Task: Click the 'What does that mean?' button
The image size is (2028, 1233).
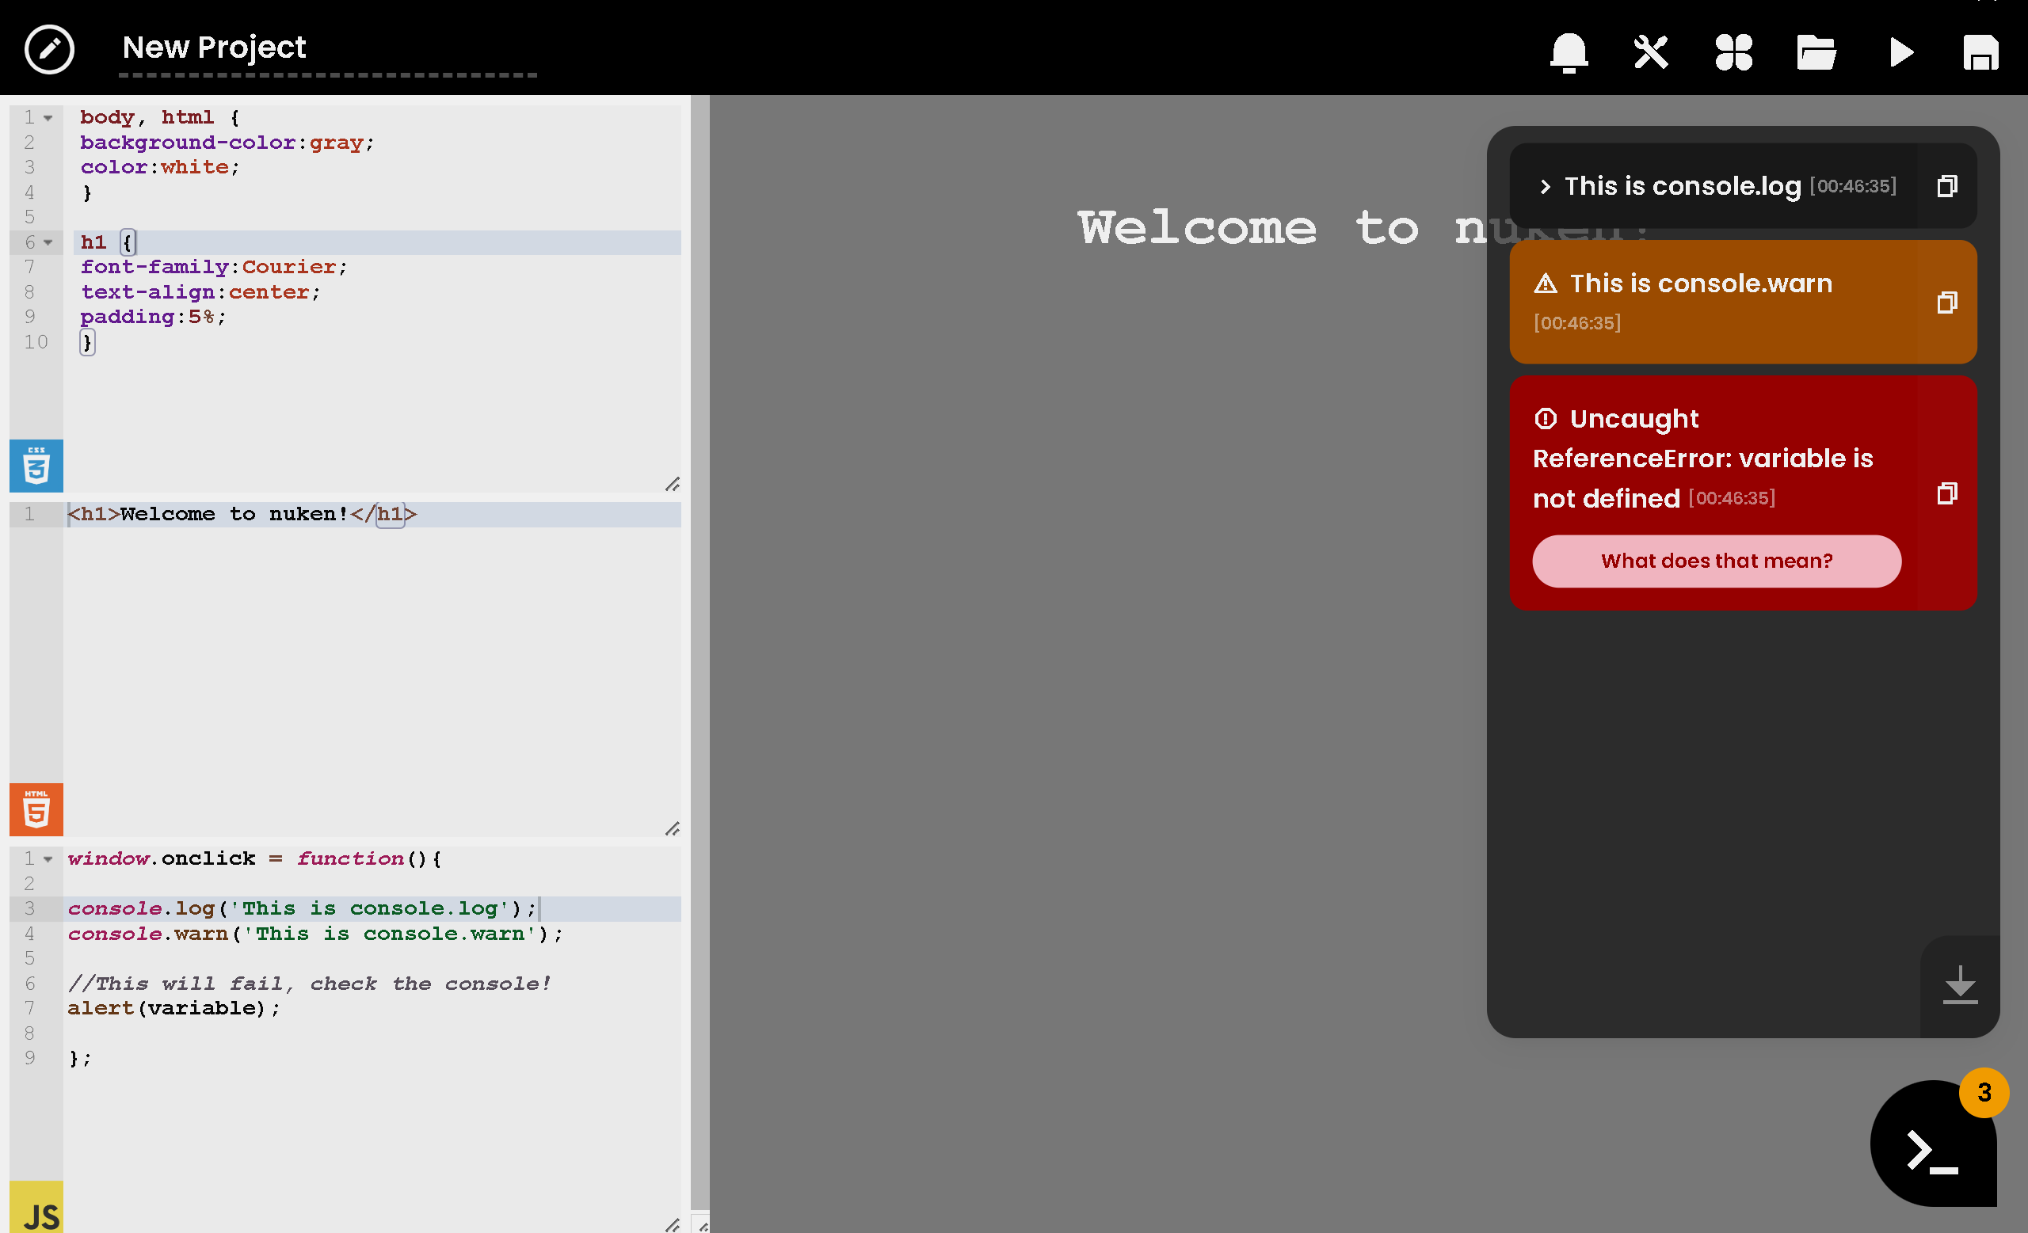Action: pos(1716,561)
